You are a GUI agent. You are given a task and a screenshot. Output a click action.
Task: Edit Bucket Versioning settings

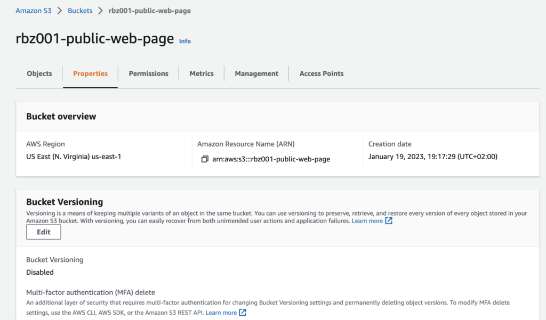coord(44,232)
